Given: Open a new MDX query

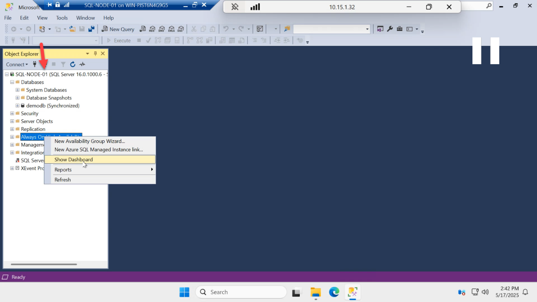Looking at the screenshot, I should pyautogui.click(x=152, y=29).
